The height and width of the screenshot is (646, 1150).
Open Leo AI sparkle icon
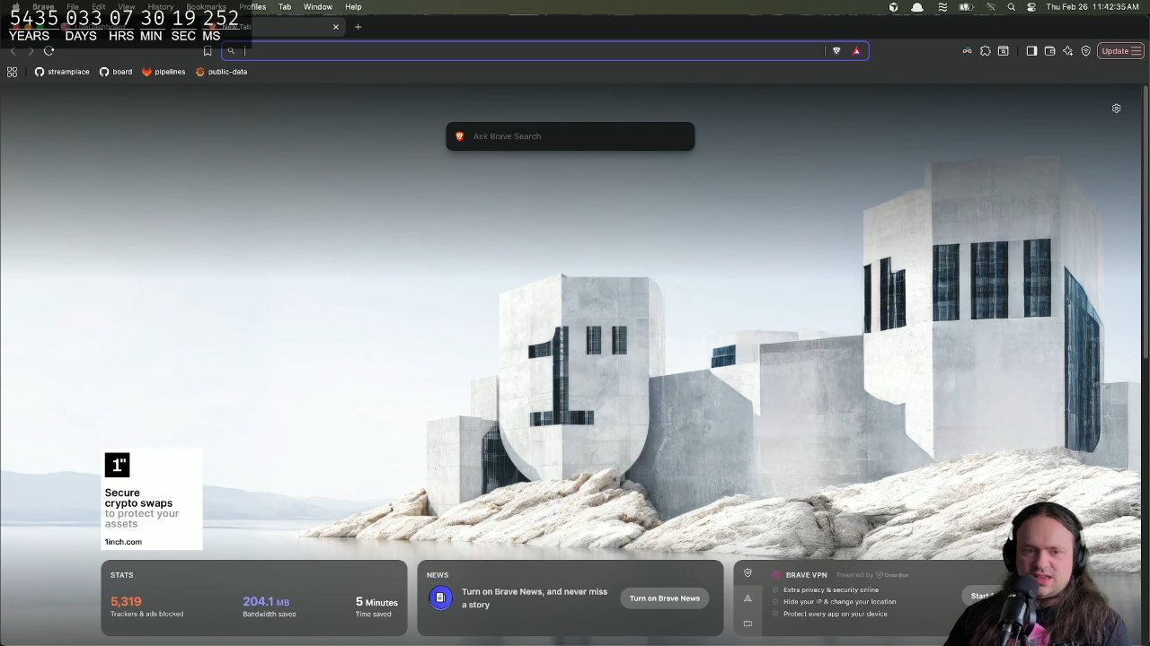coord(1067,51)
